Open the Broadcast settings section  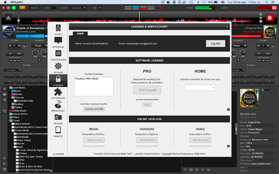[58, 106]
